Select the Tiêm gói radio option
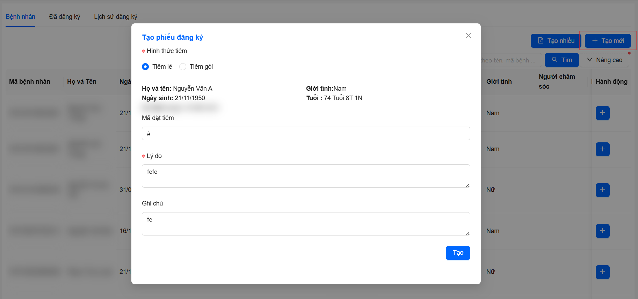 (x=183, y=67)
